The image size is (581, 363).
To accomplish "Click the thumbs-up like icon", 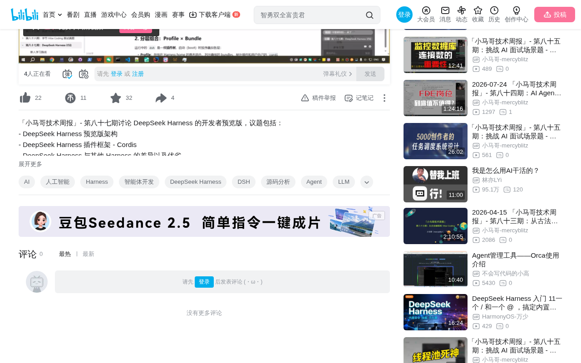I will coord(25,98).
